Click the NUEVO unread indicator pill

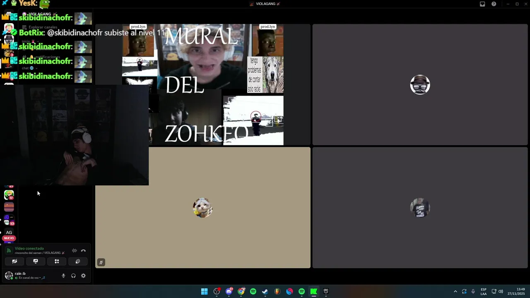[x=9, y=238]
